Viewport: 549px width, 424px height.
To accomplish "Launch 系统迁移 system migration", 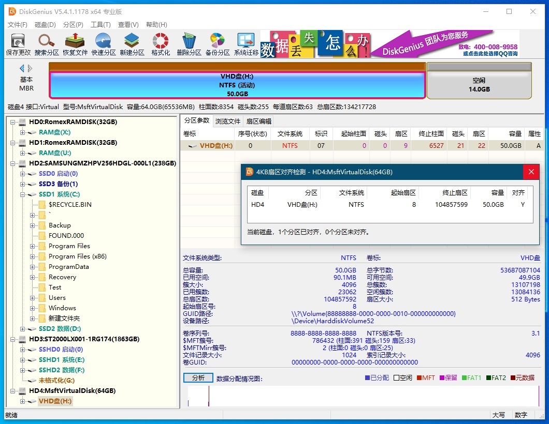I will [x=246, y=44].
